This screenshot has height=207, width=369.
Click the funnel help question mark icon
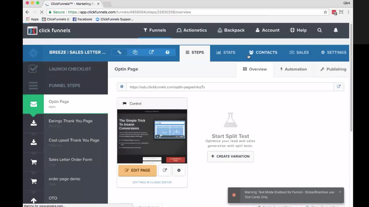[167, 52]
